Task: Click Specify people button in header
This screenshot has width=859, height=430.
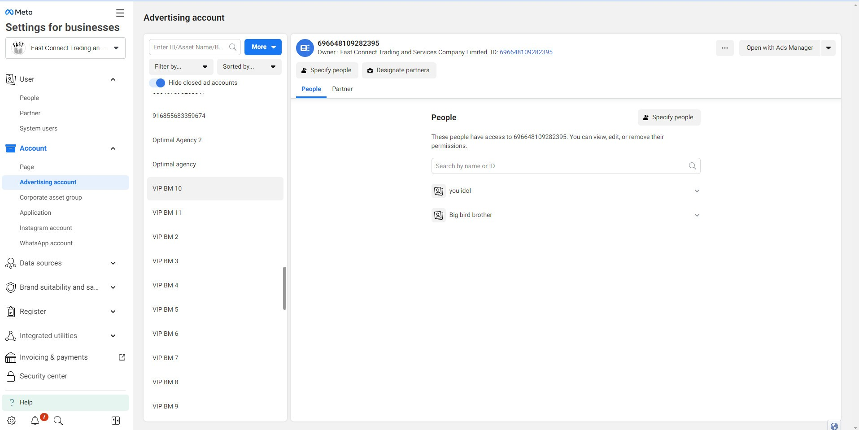Action: click(x=327, y=70)
